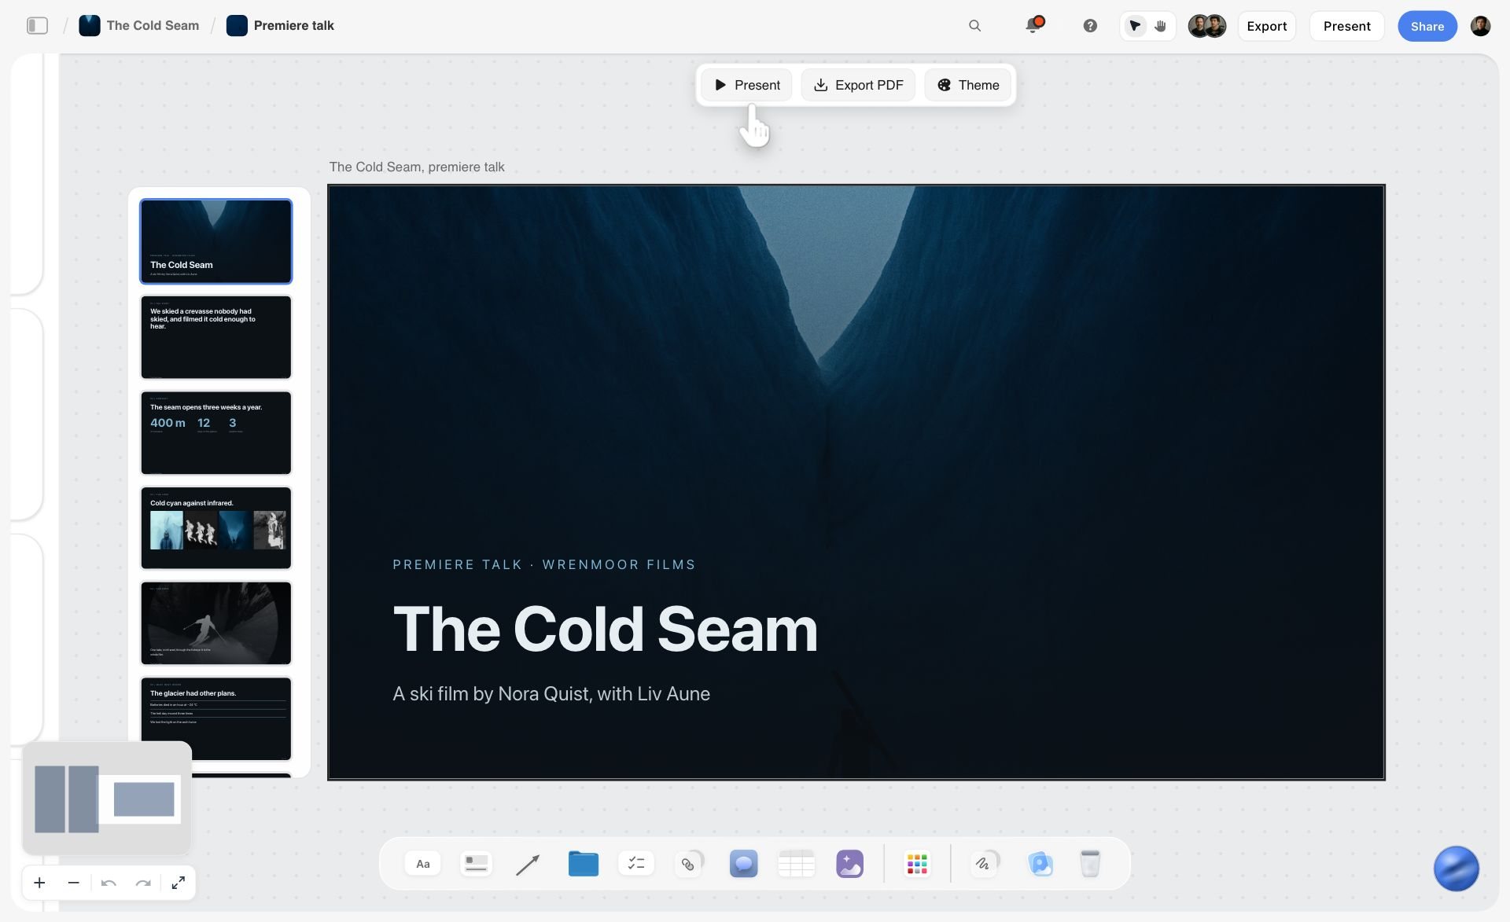This screenshot has width=1510, height=922.
Task: Select the pointer cursor mode
Action: coord(1134,26)
